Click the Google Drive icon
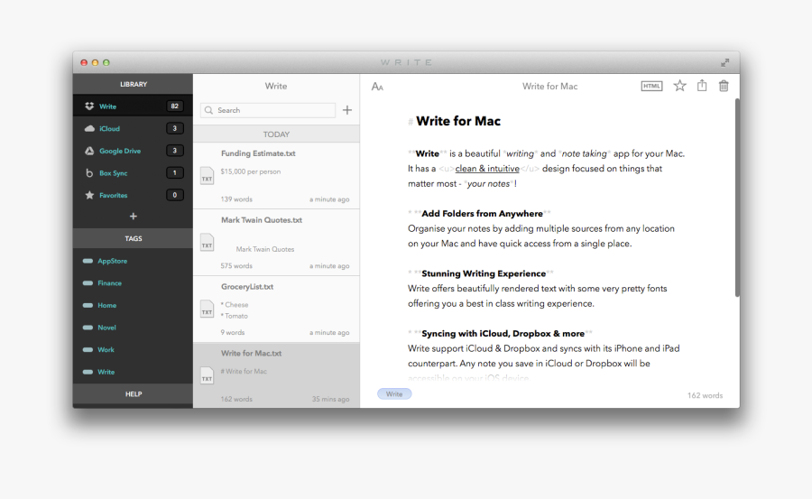Screen dimensions: 812x499 click(x=89, y=151)
